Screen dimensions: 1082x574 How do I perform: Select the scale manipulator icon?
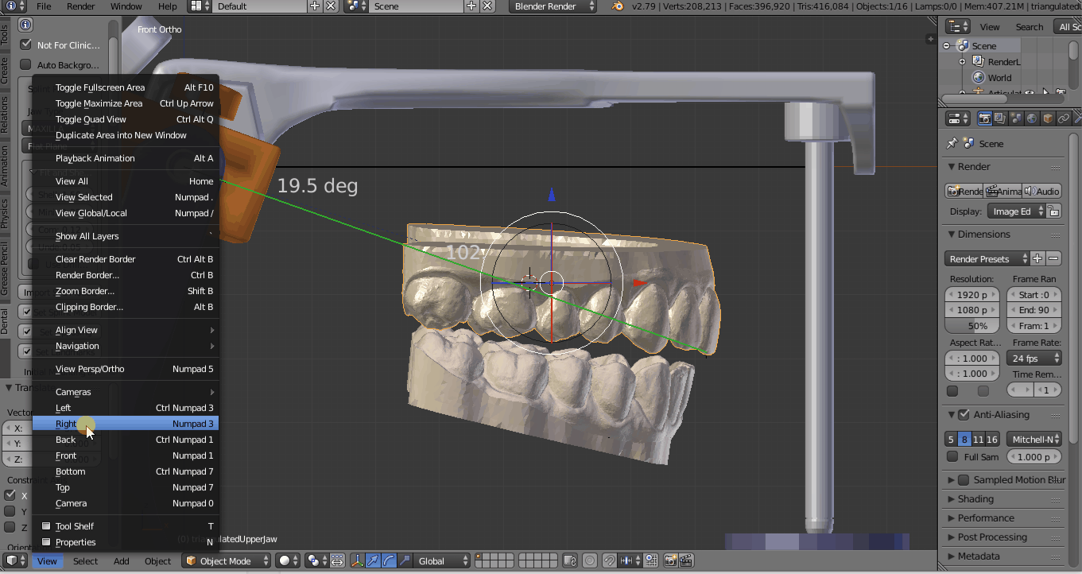[405, 560]
